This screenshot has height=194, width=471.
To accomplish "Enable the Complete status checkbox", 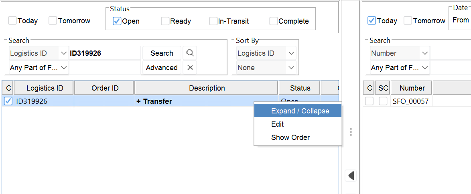I will (x=274, y=21).
